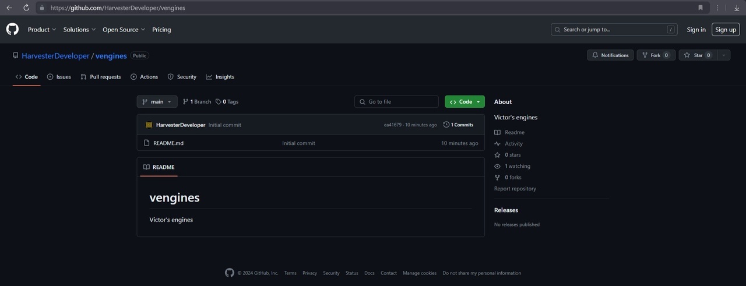Viewport: 746px width, 286px height.
Task: Click the HarvesterDeveloper avatar in commit row
Action: point(149,125)
